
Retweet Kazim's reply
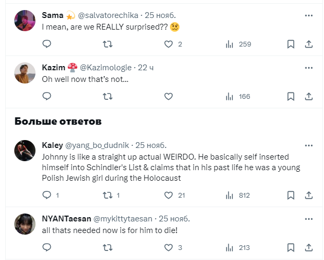107,96
